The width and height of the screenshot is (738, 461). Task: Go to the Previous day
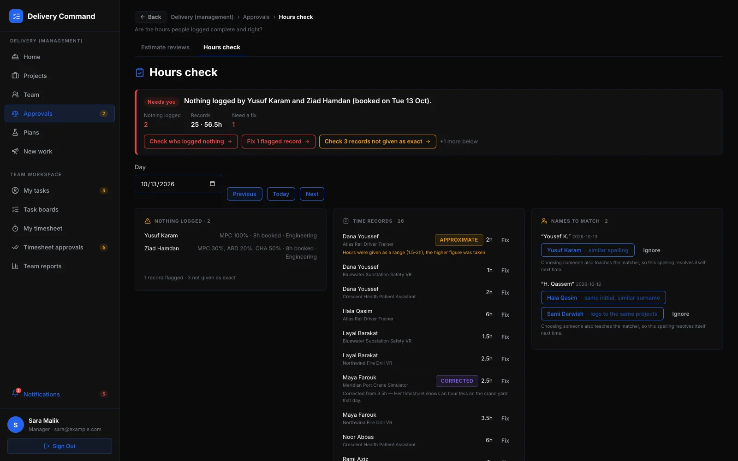coord(244,194)
